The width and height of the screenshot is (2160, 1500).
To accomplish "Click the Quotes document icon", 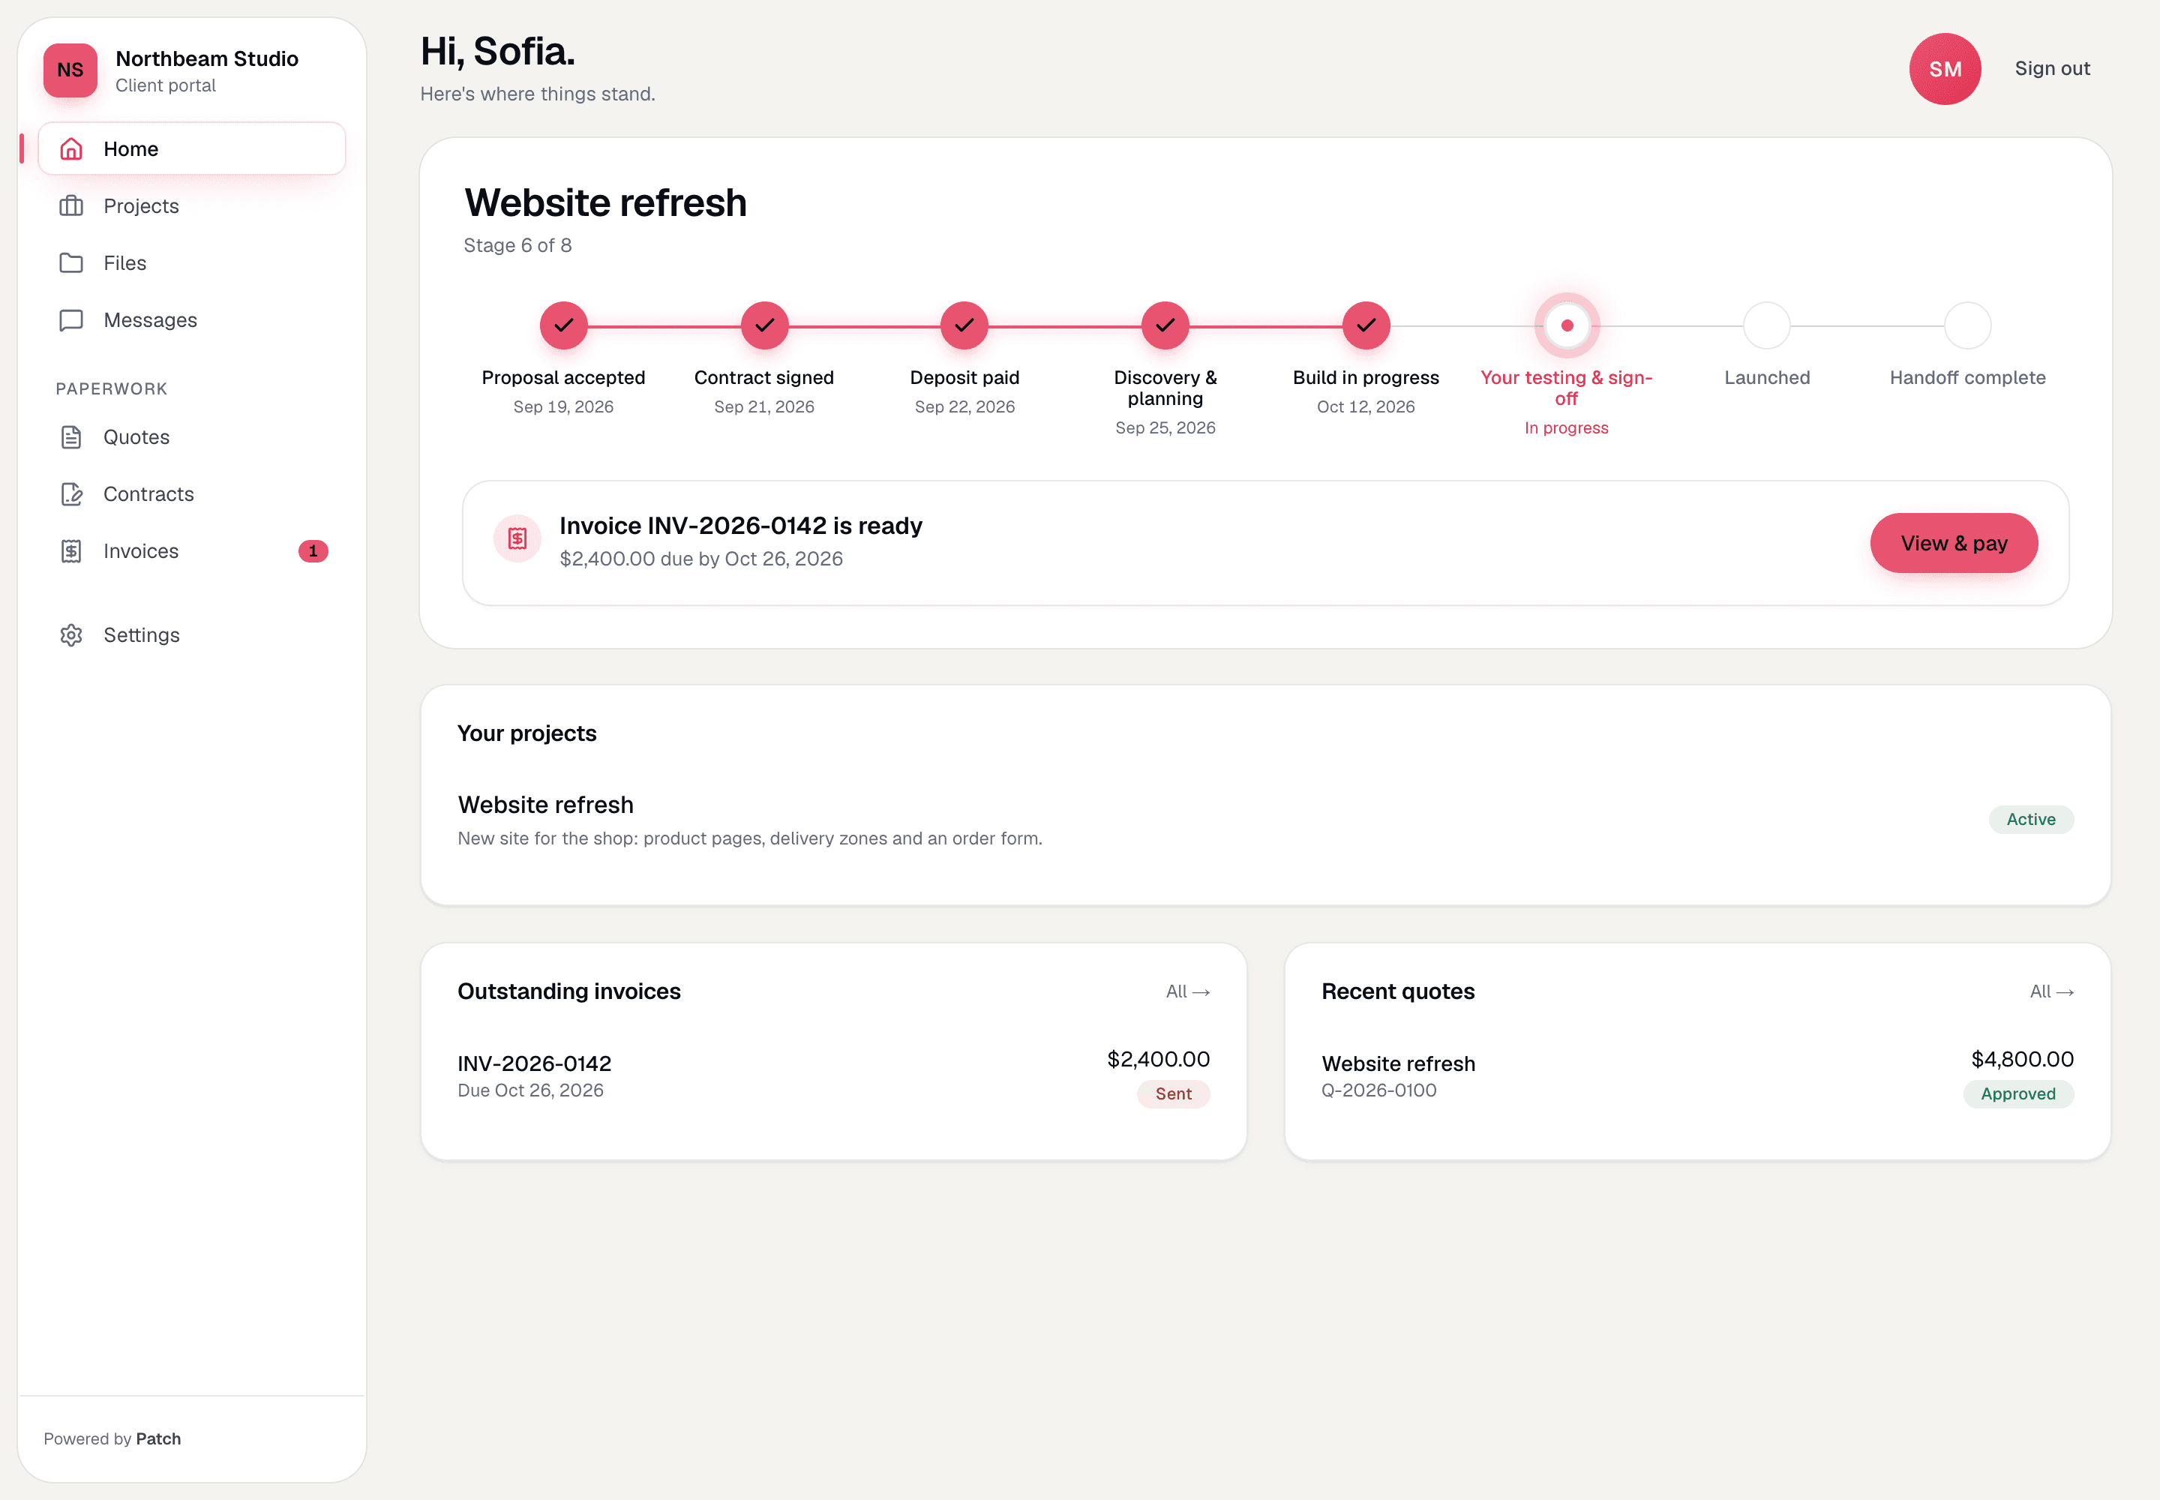I will tap(71, 437).
